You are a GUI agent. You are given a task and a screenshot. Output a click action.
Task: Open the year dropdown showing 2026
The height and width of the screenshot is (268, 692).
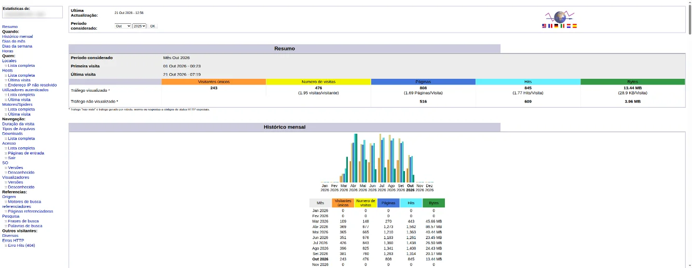140,26
